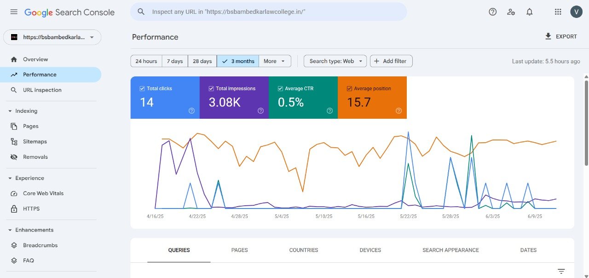Switch to the COUNTRIES tab

tap(304, 250)
